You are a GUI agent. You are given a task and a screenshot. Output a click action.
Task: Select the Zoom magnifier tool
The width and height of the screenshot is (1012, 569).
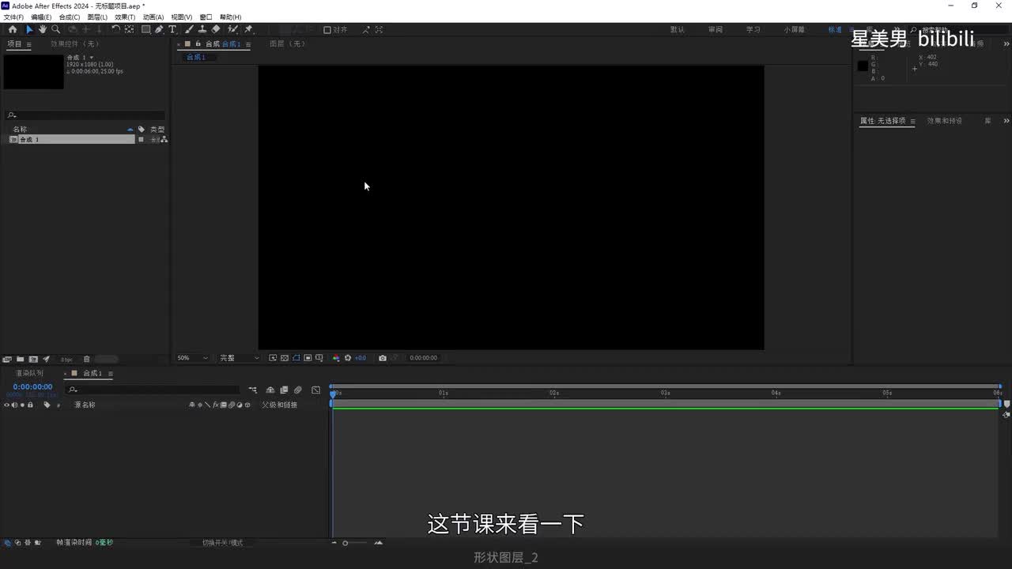pos(55,29)
